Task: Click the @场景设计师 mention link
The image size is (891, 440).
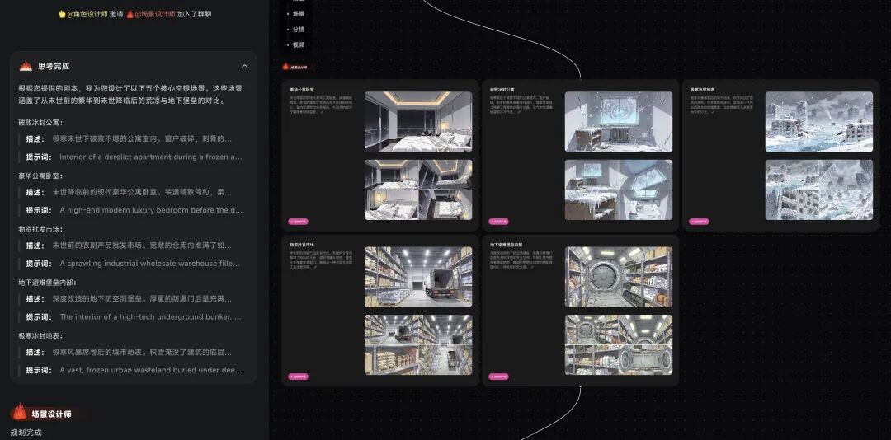Action: point(154,14)
